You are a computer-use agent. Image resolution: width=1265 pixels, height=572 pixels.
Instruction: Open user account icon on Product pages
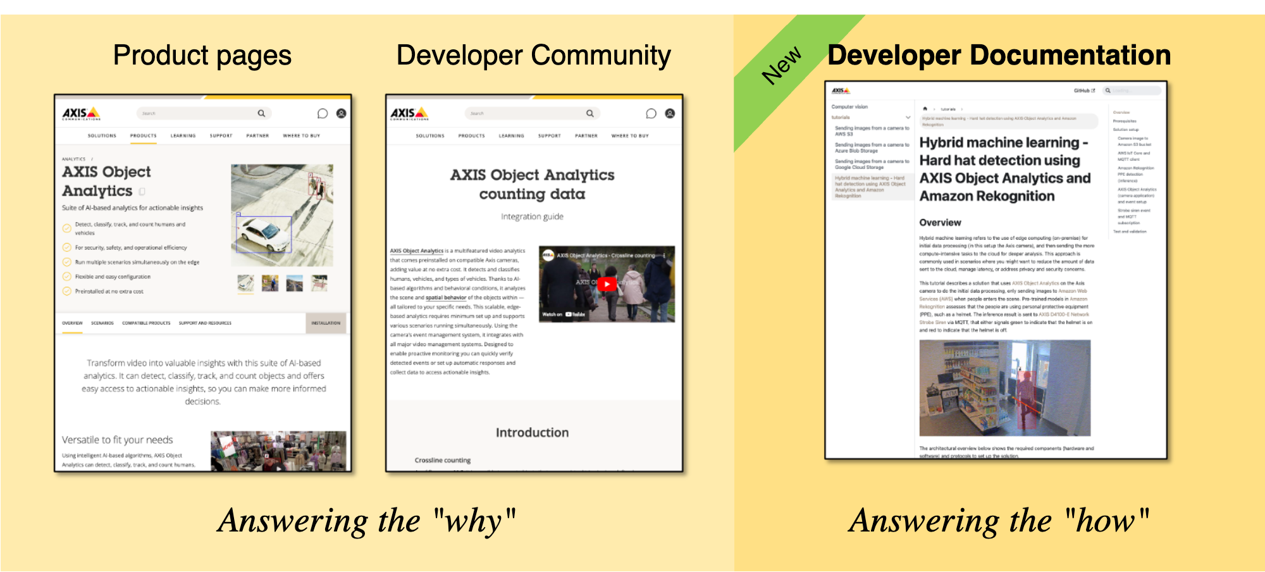(341, 113)
